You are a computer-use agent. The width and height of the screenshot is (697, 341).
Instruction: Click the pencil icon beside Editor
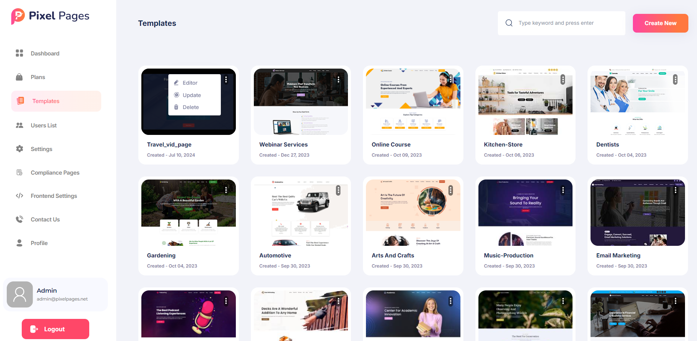point(176,82)
